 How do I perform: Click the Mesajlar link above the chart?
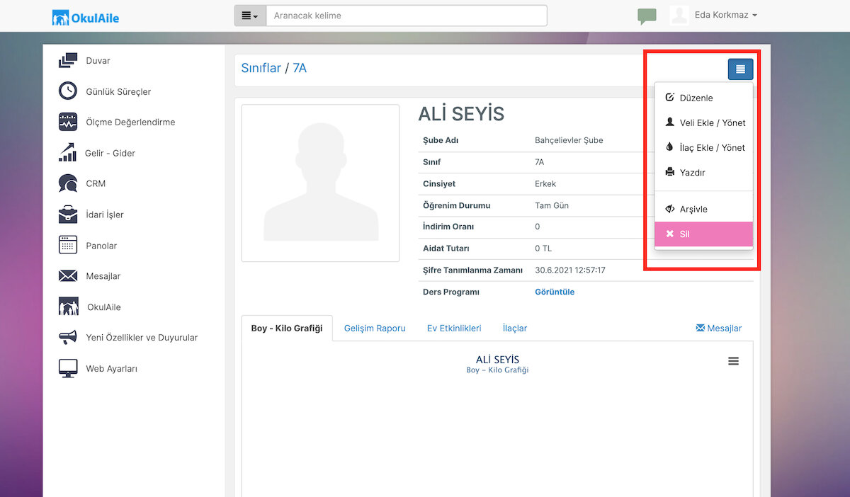719,329
